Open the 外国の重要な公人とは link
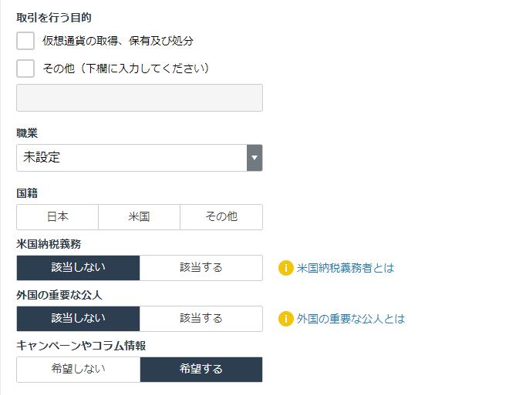The width and height of the screenshot is (509, 395). 351,319
